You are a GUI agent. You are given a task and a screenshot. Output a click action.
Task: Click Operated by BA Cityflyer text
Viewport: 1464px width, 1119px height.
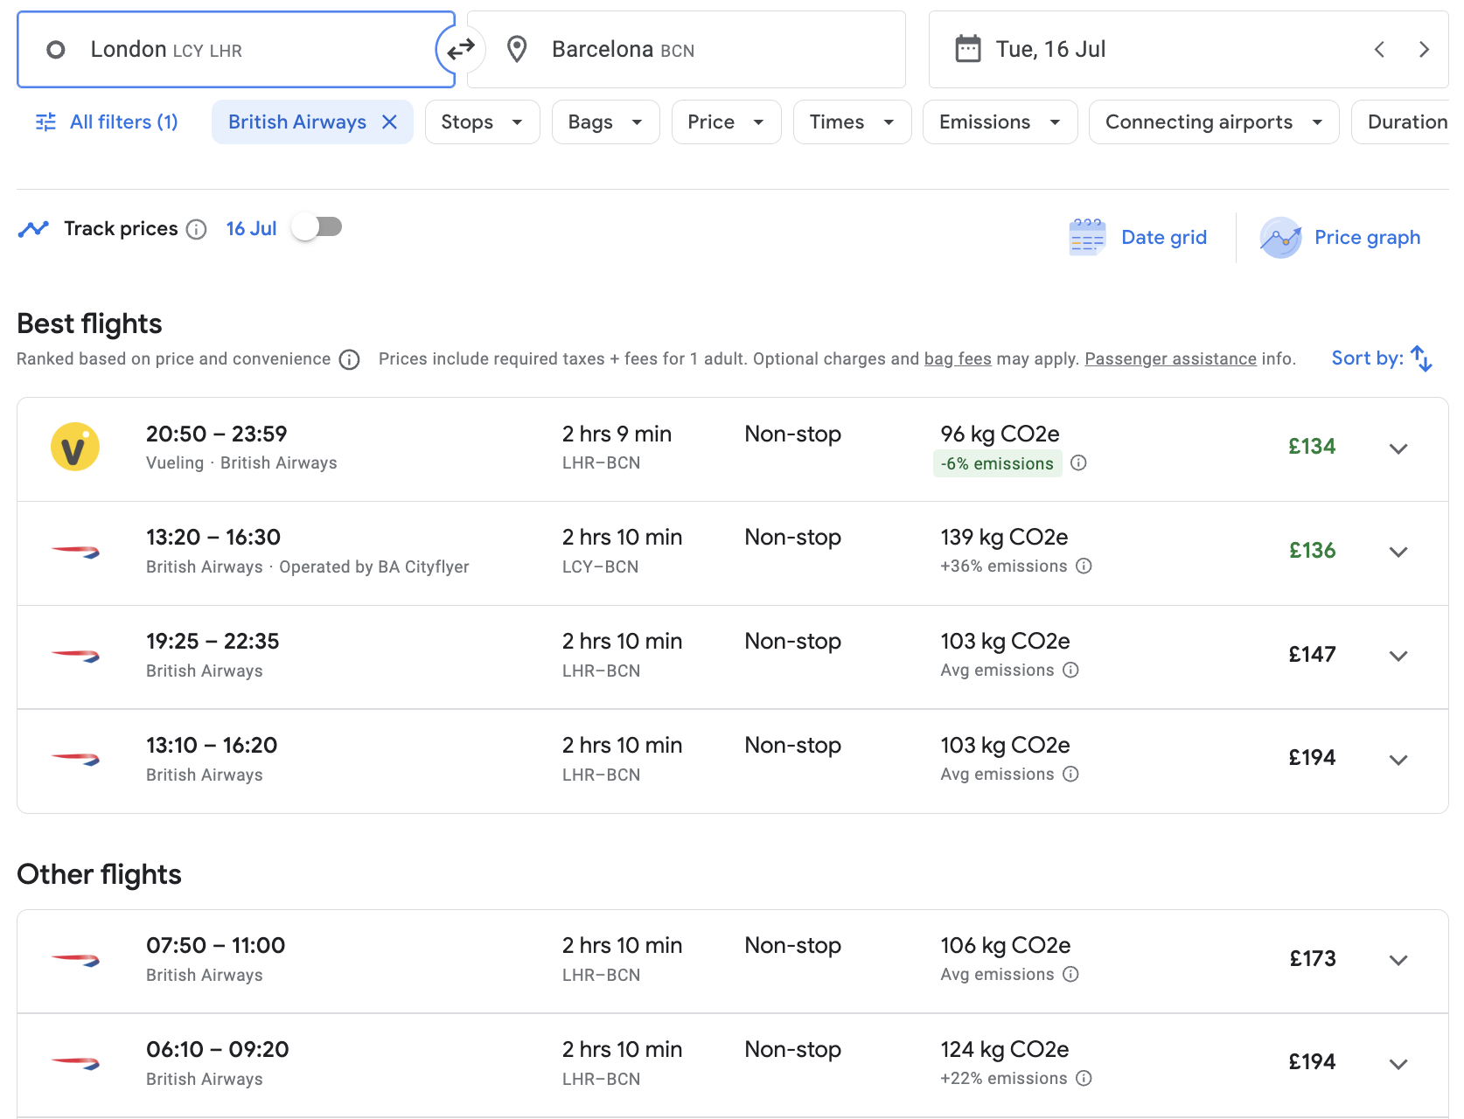coord(374,567)
